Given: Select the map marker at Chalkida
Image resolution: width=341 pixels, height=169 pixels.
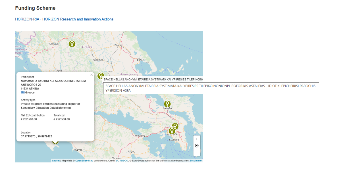Looking at the screenshot, I should point(167,104).
